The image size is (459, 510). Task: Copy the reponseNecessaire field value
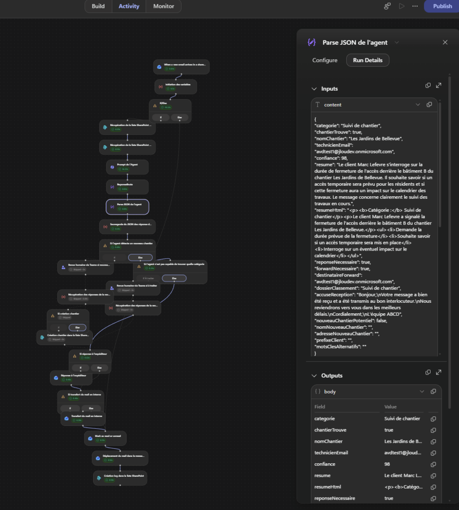[433, 499]
